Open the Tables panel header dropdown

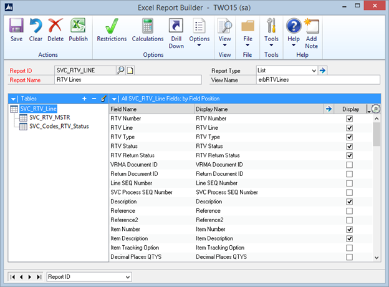click(x=13, y=99)
